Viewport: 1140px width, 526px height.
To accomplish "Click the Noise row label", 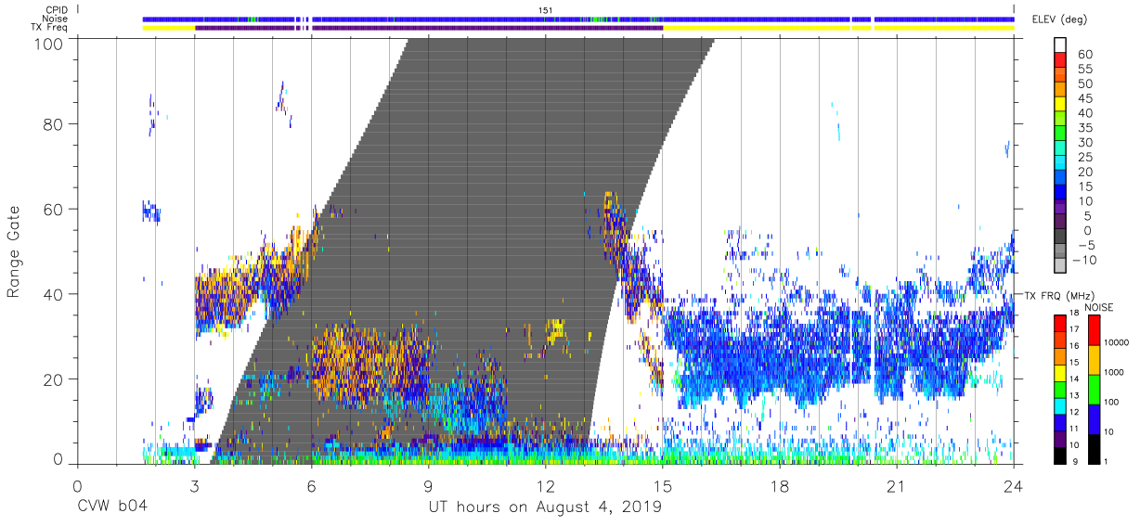I will click(55, 19).
